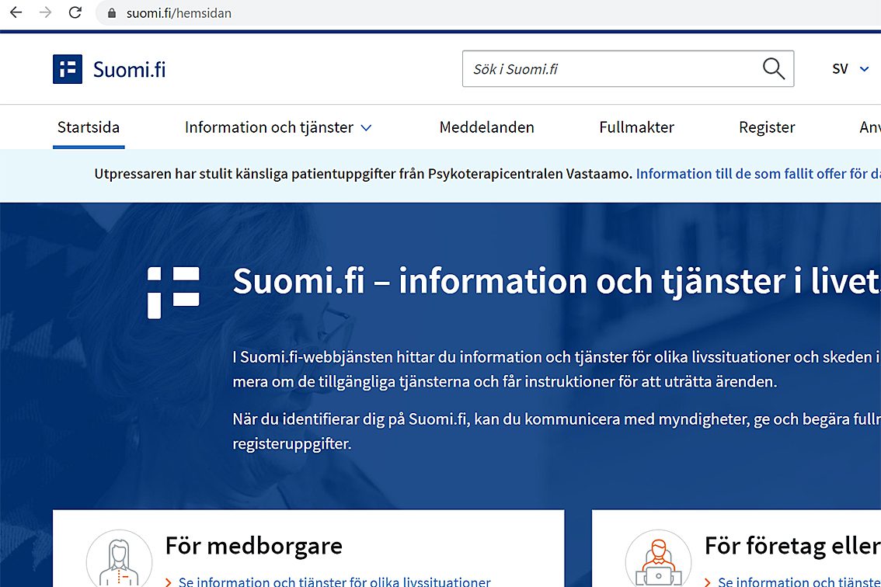Click the laptop person icon for företag
Image resolution: width=881 pixels, height=587 pixels.
(x=658, y=559)
